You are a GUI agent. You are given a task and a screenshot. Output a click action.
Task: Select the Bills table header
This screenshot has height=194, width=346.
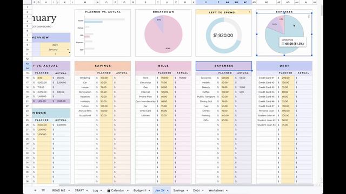[163, 66]
